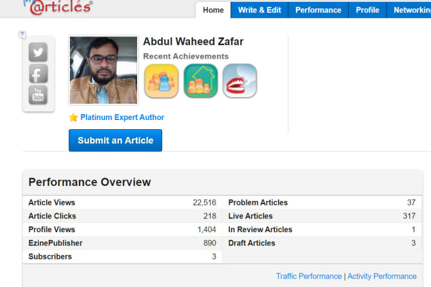Click the EzinePublisher value 890
431x287 pixels.
point(210,243)
